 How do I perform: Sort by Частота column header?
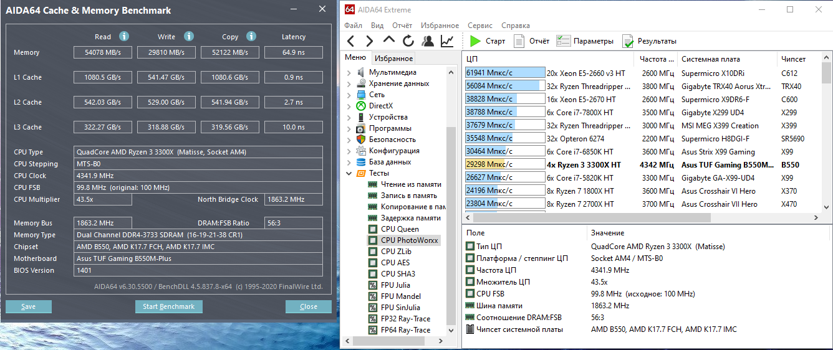coord(657,59)
